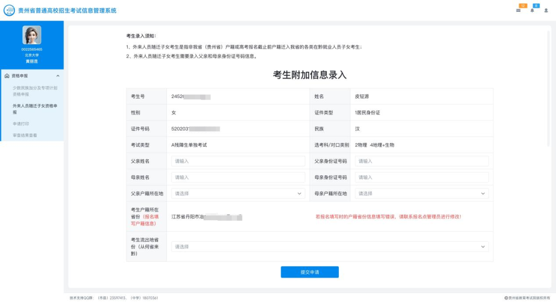
Task: Click the badge counter above the mail icon
Action: coord(523,6)
